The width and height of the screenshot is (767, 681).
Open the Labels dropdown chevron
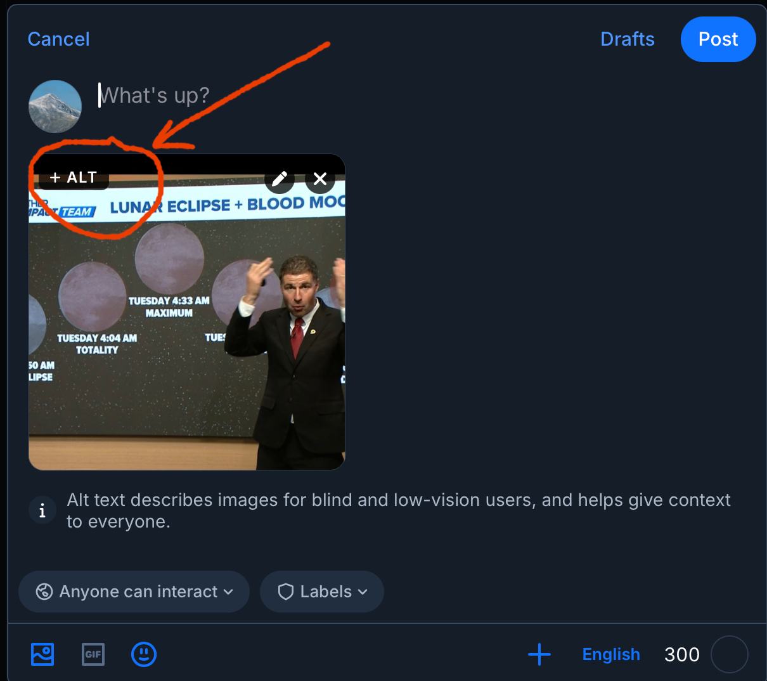[363, 592]
